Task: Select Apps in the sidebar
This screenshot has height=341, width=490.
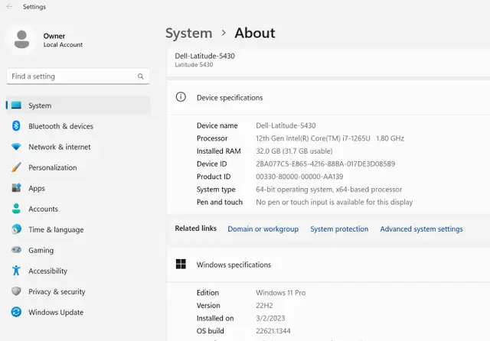Action: coord(78,188)
